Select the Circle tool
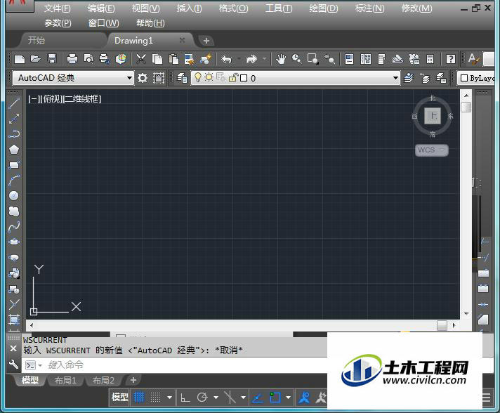 click(x=14, y=195)
